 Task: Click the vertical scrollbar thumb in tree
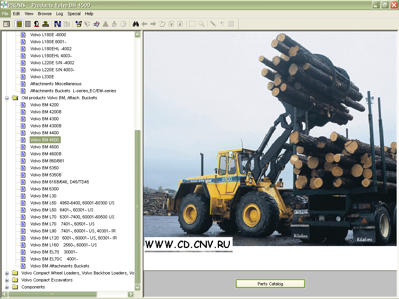click(138, 206)
